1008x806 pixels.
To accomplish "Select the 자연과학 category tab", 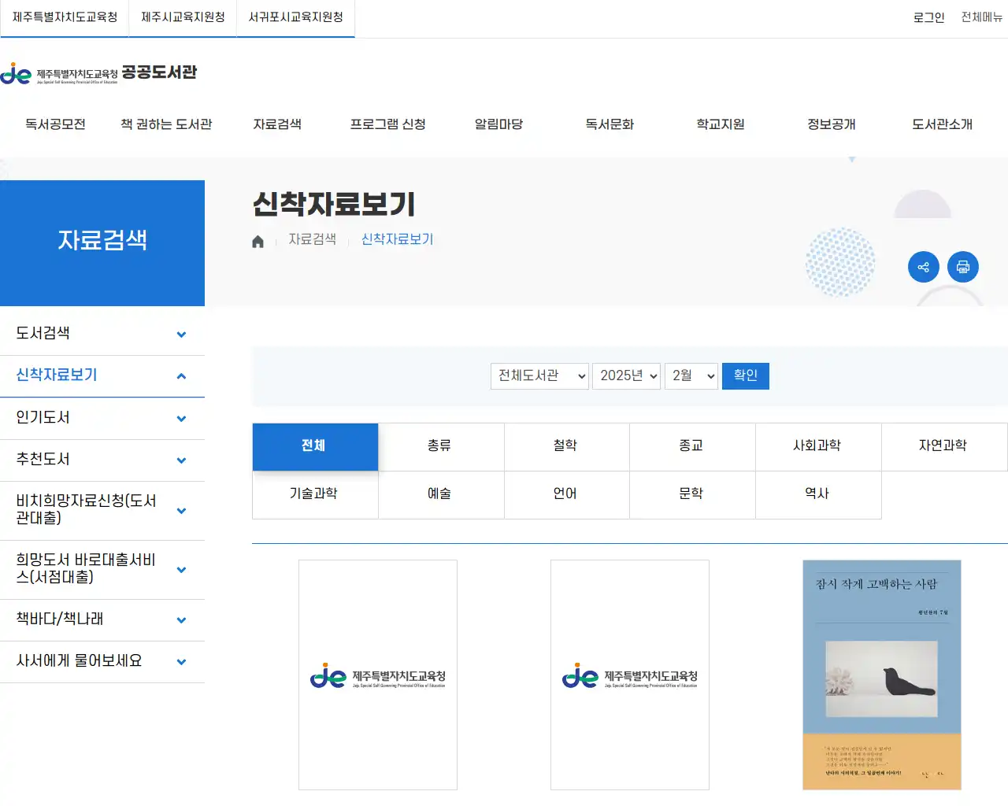I will (x=944, y=446).
